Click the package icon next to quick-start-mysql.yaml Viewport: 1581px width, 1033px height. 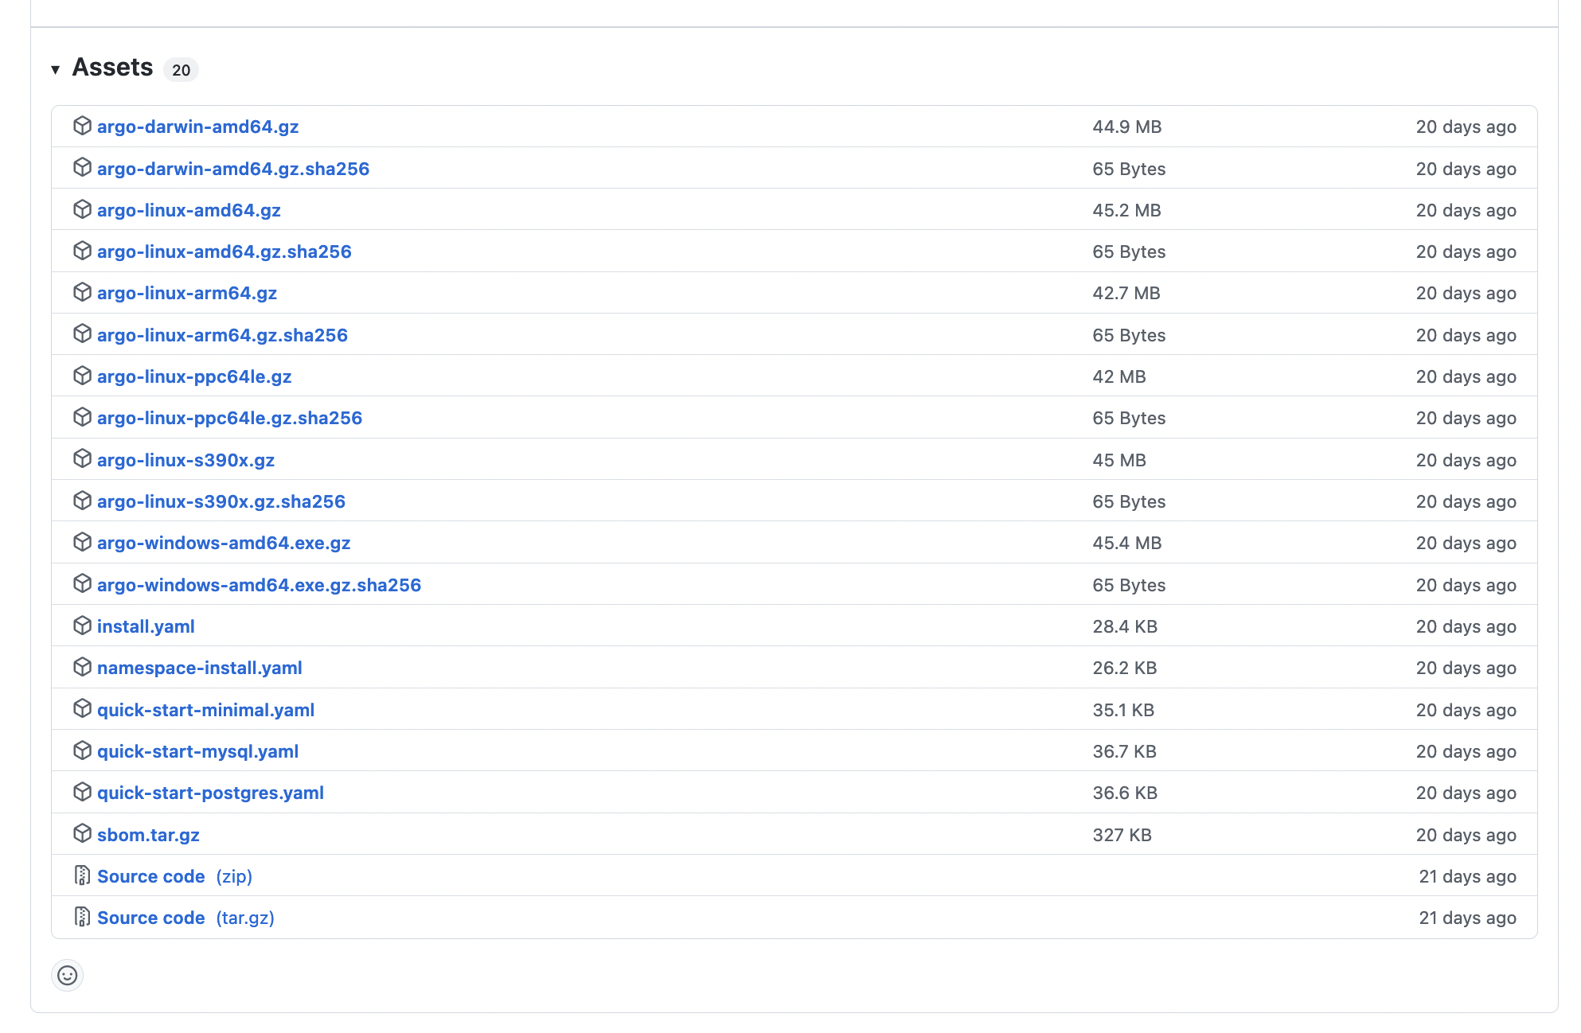click(x=82, y=750)
